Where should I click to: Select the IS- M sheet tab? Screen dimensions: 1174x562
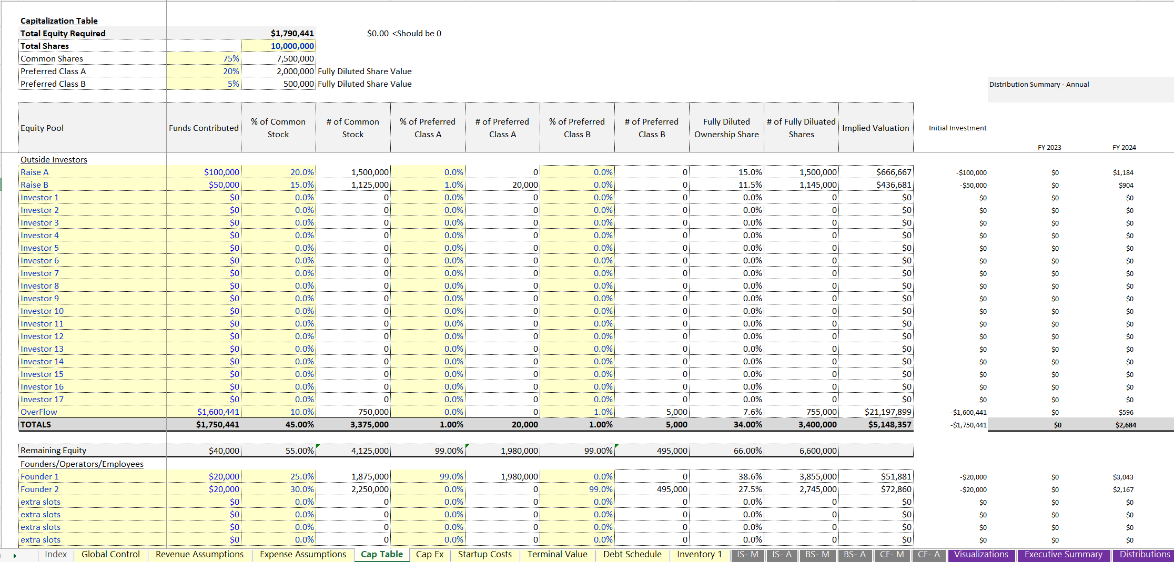pos(747,555)
